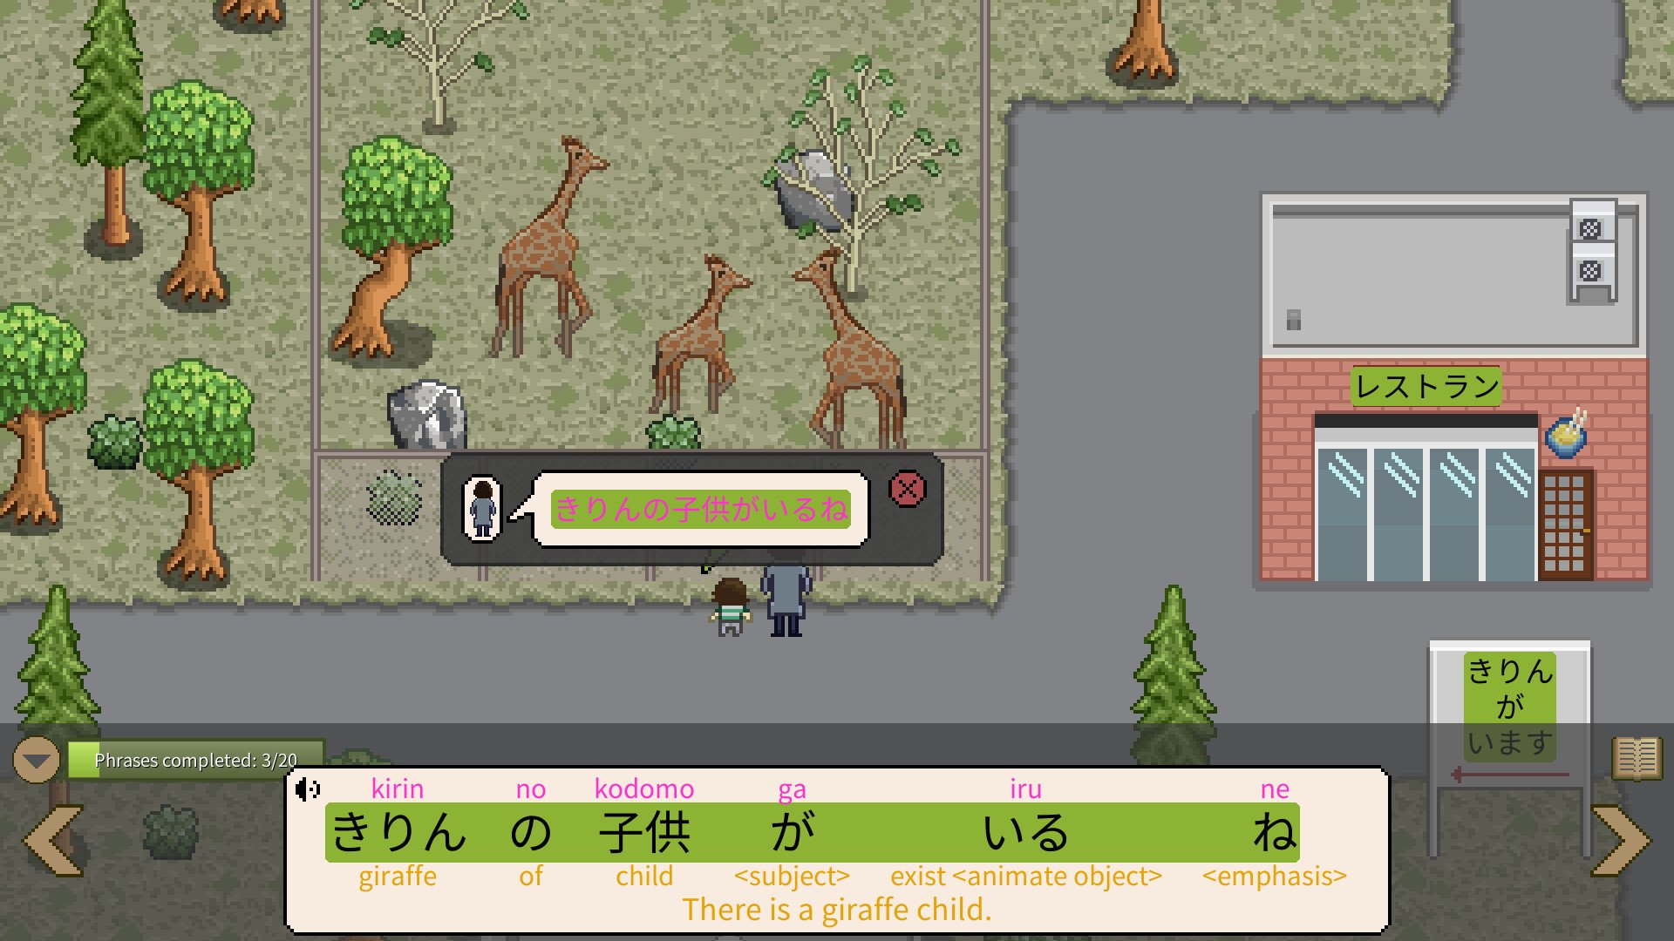Toggle the いる word highlight
1674x941 pixels.
click(x=1026, y=832)
